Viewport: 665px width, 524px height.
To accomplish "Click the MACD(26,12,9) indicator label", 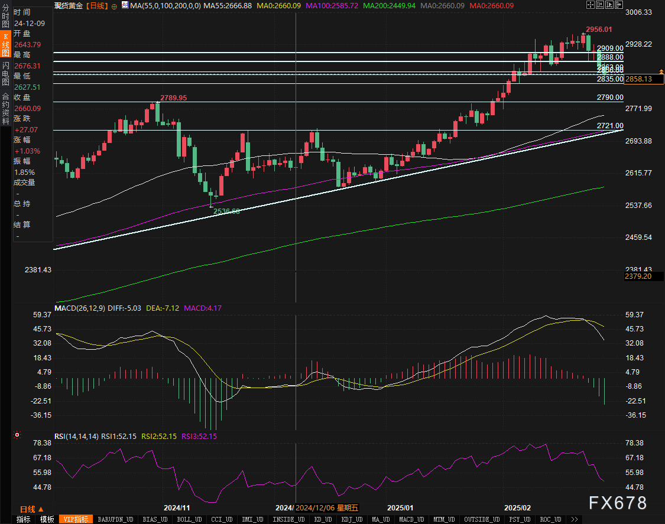I will 80,308.
